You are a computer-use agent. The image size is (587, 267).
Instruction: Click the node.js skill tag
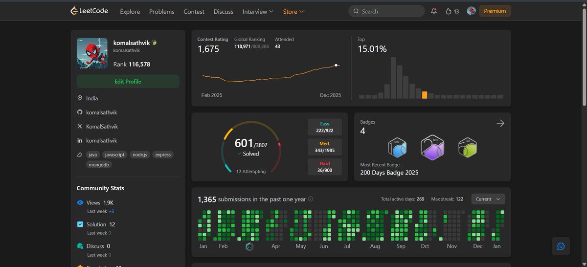pyautogui.click(x=140, y=155)
